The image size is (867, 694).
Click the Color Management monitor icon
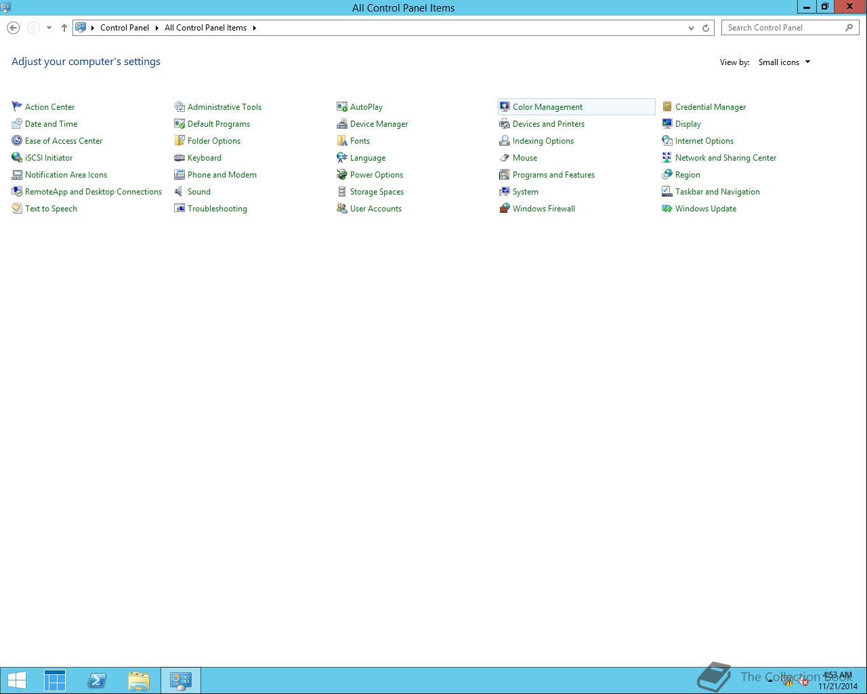505,106
